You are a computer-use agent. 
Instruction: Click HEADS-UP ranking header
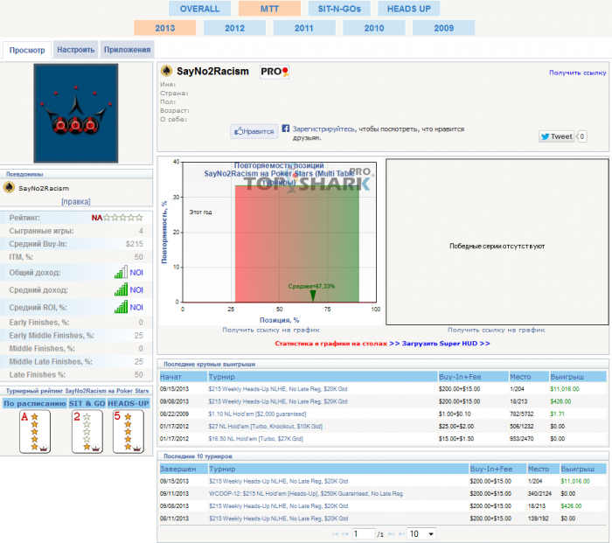tap(129, 403)
